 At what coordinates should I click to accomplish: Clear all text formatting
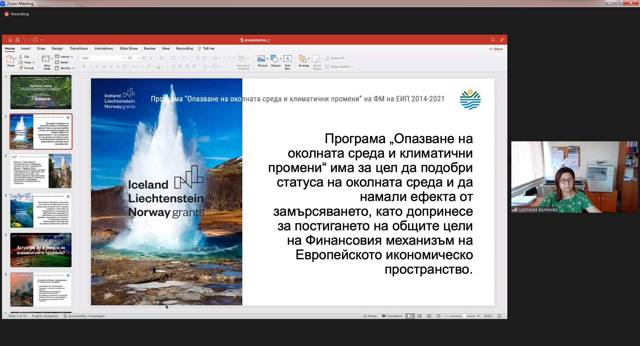pos(162,58)
